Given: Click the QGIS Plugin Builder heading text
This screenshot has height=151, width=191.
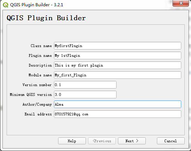Looking at the screenshot, I should (46, 18).
